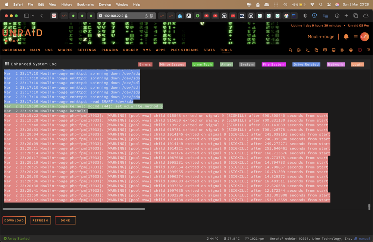The image size is (373, 242).
Task: Show the Safari tab overview icon
Action: pos(355,16)
